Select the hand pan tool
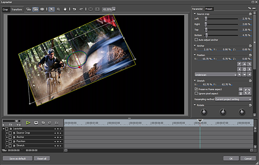259x165 pixels. click(x=65, y=9)
